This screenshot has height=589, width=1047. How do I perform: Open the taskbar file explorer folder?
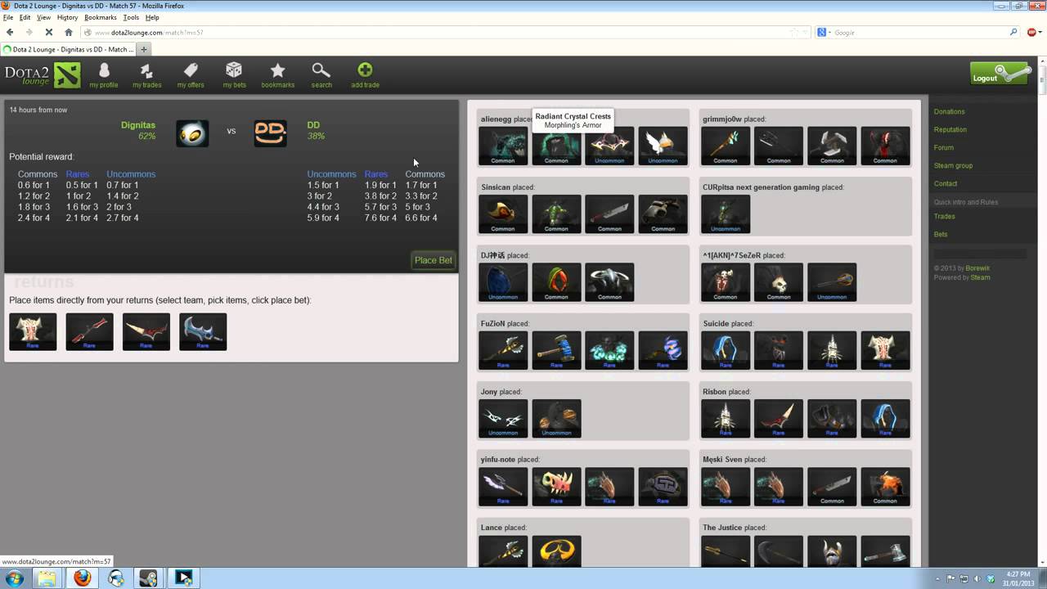pos(47,578)
